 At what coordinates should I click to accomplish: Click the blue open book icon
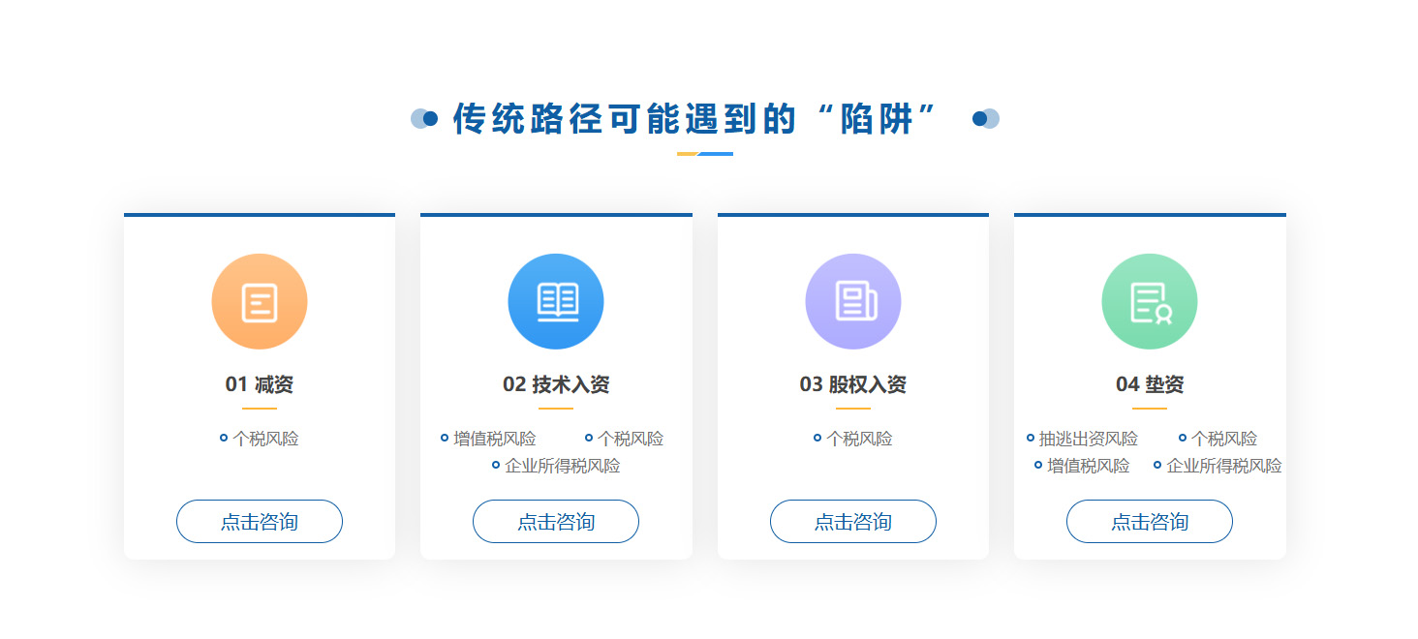[x=556, y=301]
